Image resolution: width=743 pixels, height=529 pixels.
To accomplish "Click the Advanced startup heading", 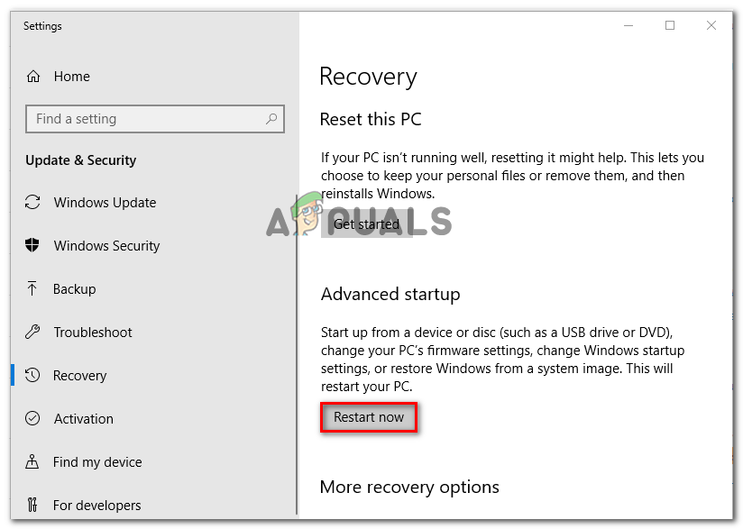I will click(390, 294).
